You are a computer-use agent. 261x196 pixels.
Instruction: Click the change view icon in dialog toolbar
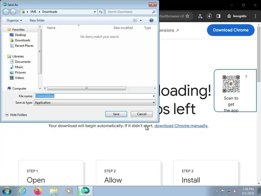click(135, 20)
